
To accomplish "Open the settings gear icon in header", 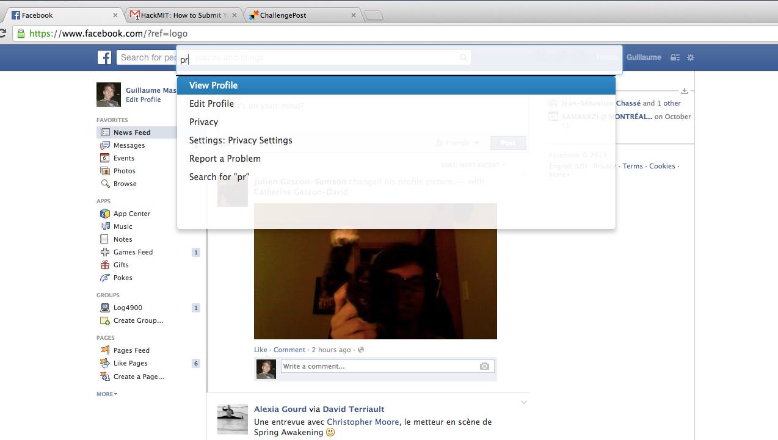I will click(691, 57).
